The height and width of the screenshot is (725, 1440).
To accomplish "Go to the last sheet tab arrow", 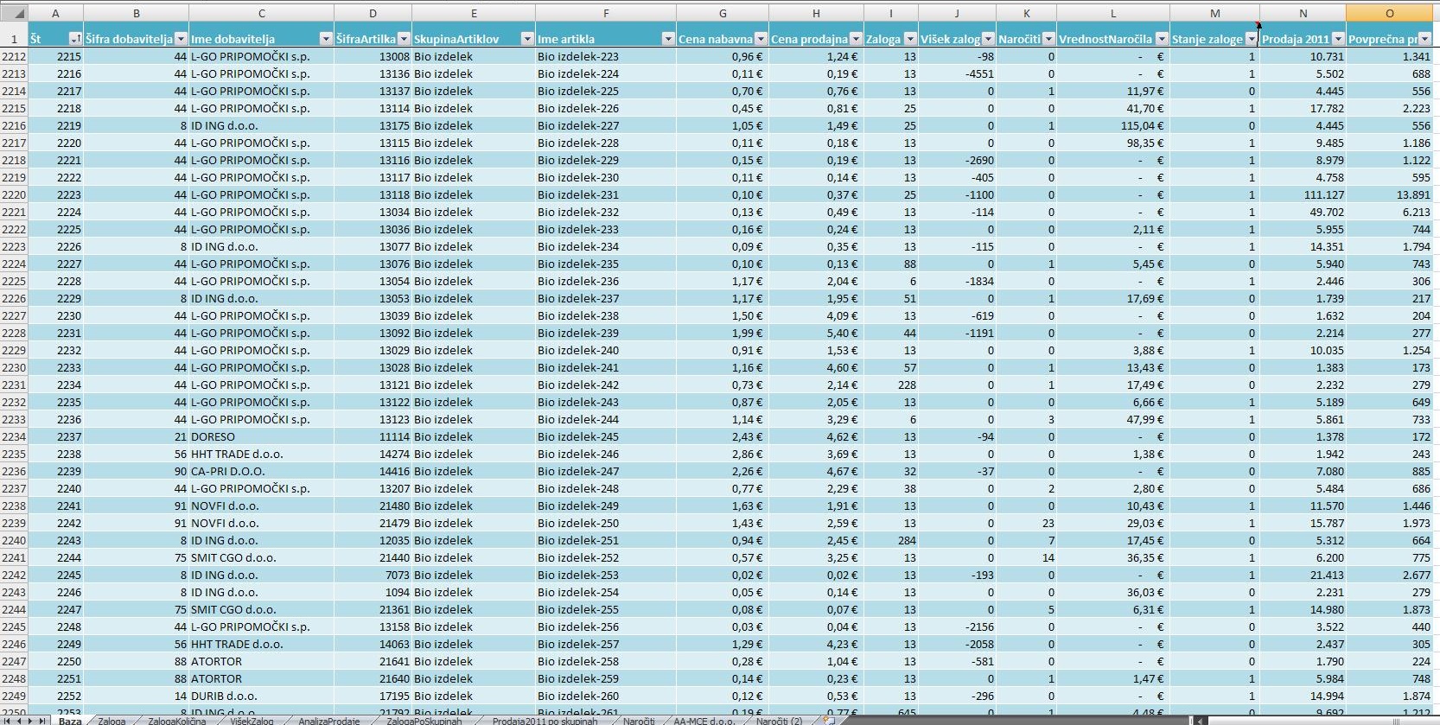I will pyautogui.click(x=42, y=720).
